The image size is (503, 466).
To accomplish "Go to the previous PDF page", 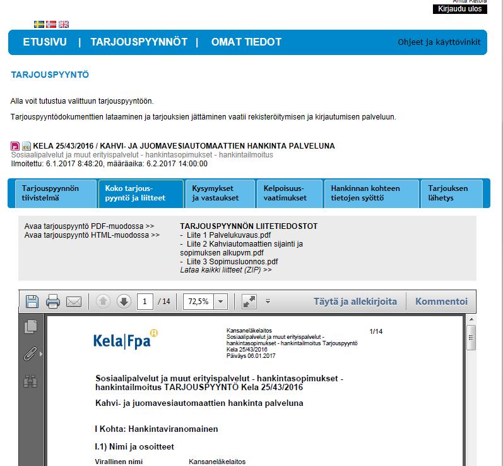I will click(103, 302).
